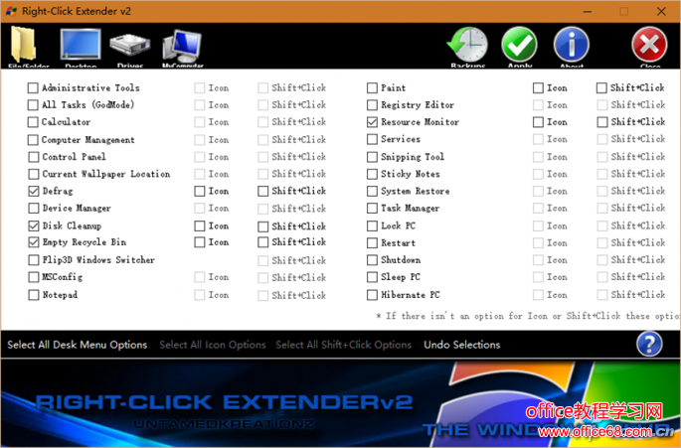Enable the Paint checkbox
The height and width of the screenshot is (448, 681).
[x=372, y=88]
